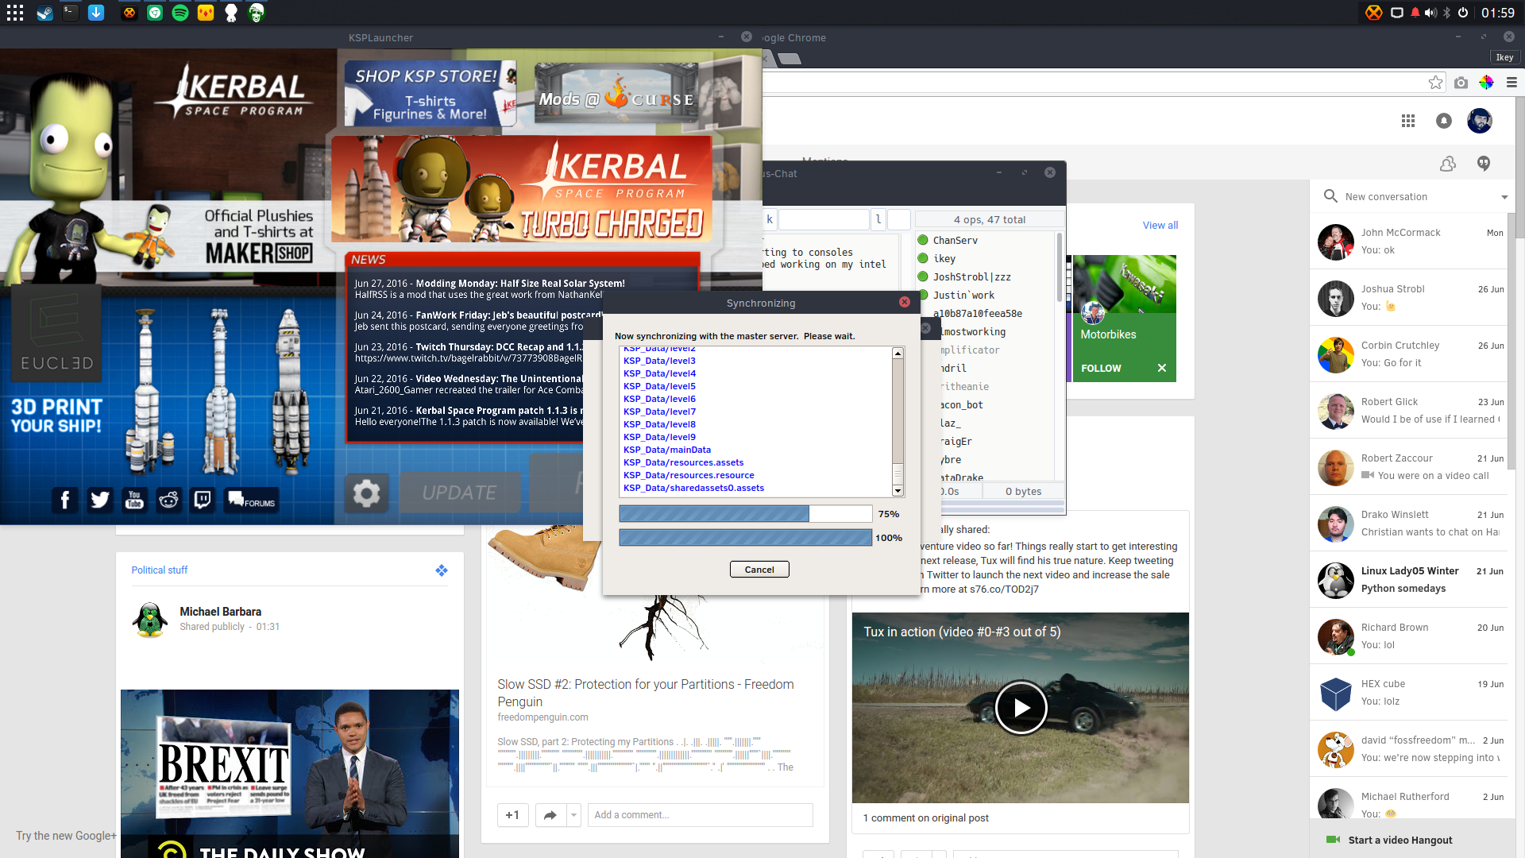This screenshot has width=1525, height=858.
Task: Click the color wheel extension icon in Chrome
Action: pos(1486,83)
